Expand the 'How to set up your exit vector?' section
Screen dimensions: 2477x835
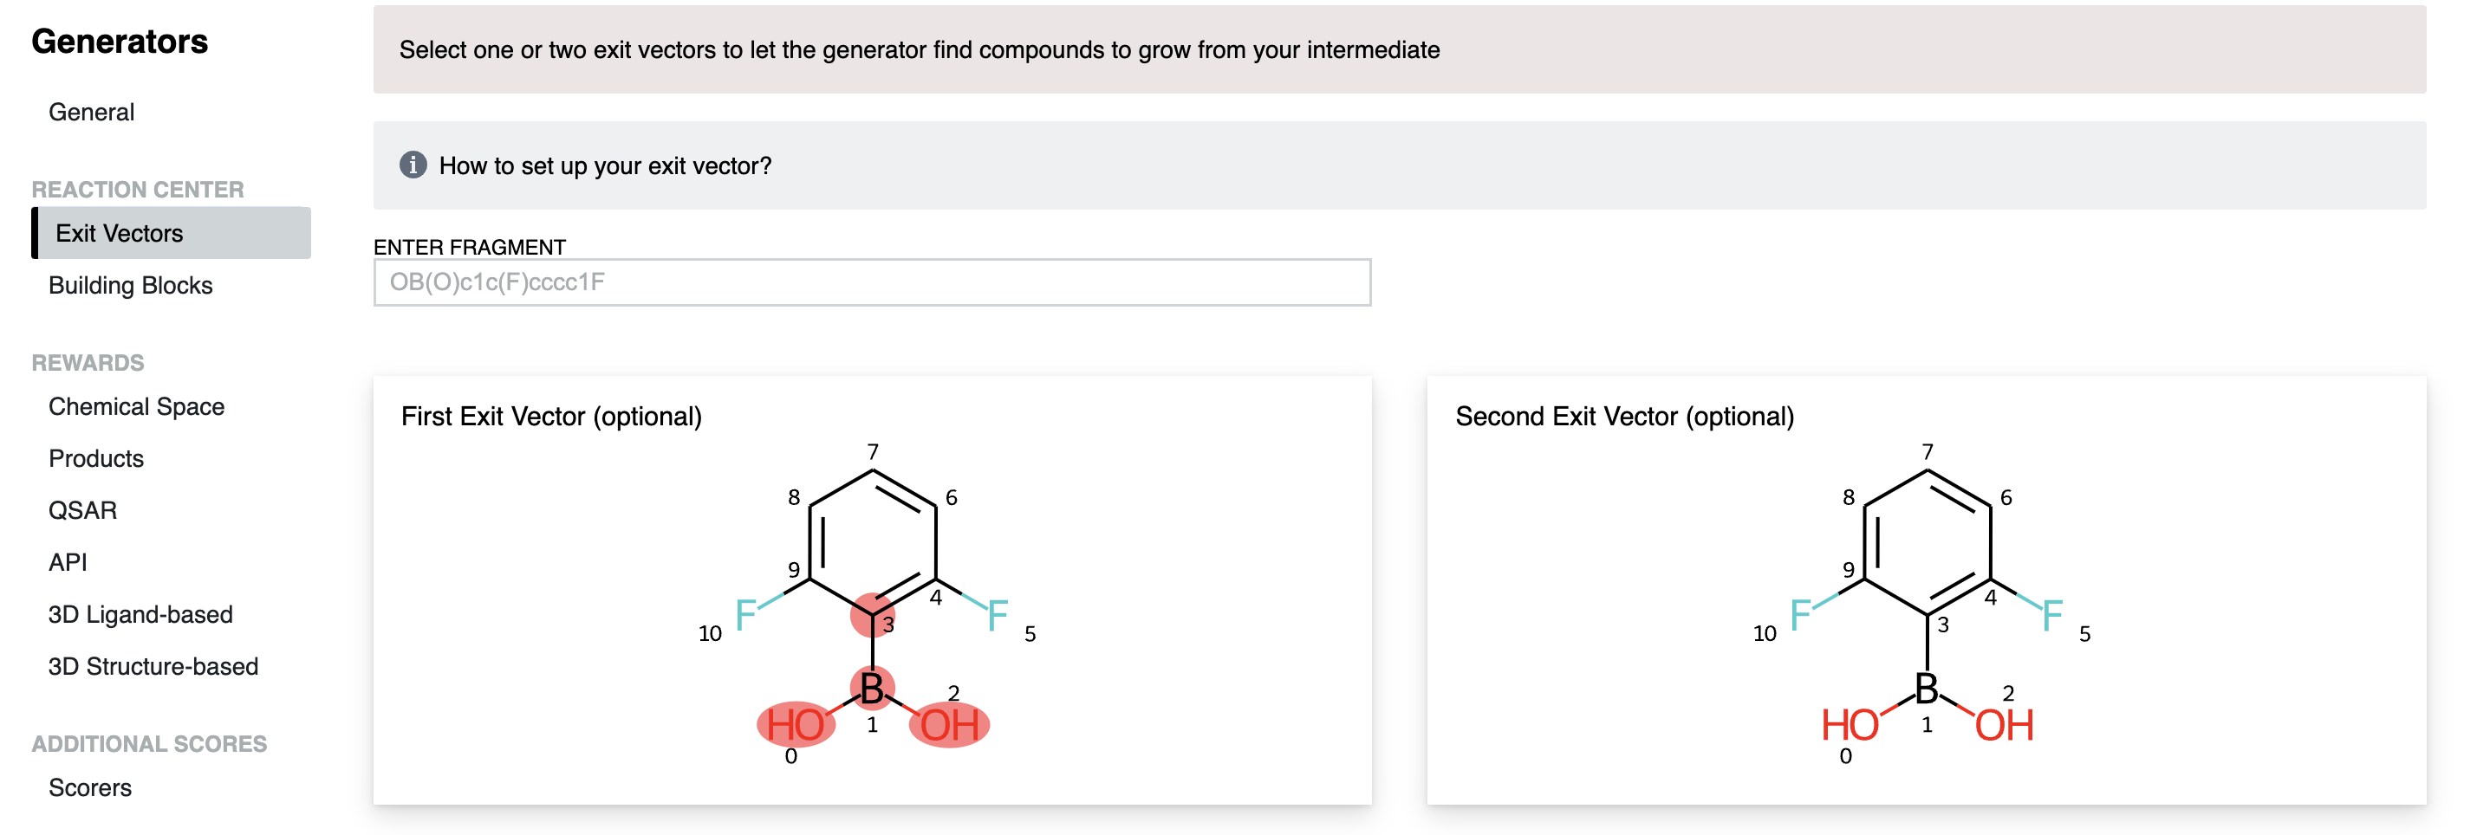(x=605, y=166)
